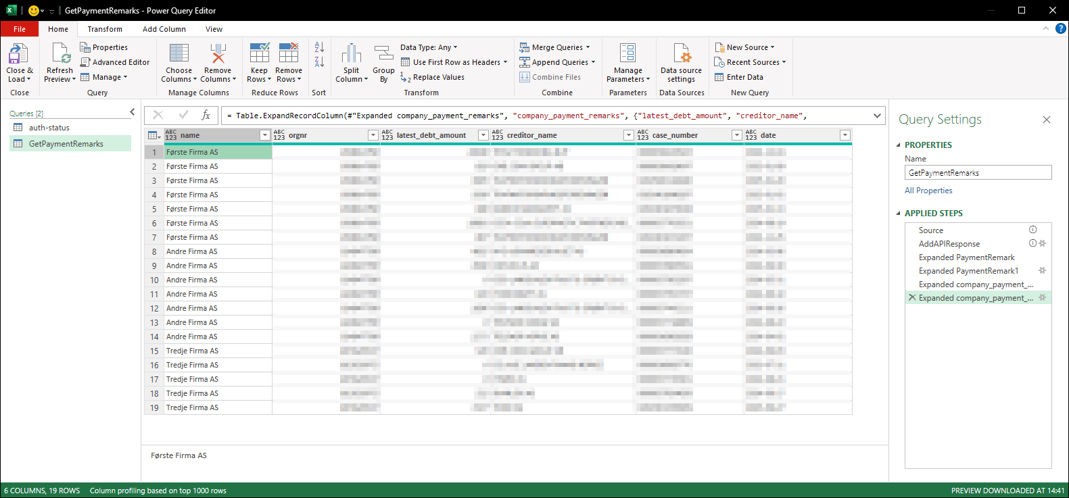Viewport: 1069px width, 498px height.
Task: Open the Recent Sources dropdown
Action: 751,62
